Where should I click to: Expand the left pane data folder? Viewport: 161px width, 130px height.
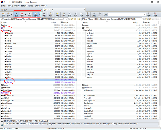click(x=2, y=25)
